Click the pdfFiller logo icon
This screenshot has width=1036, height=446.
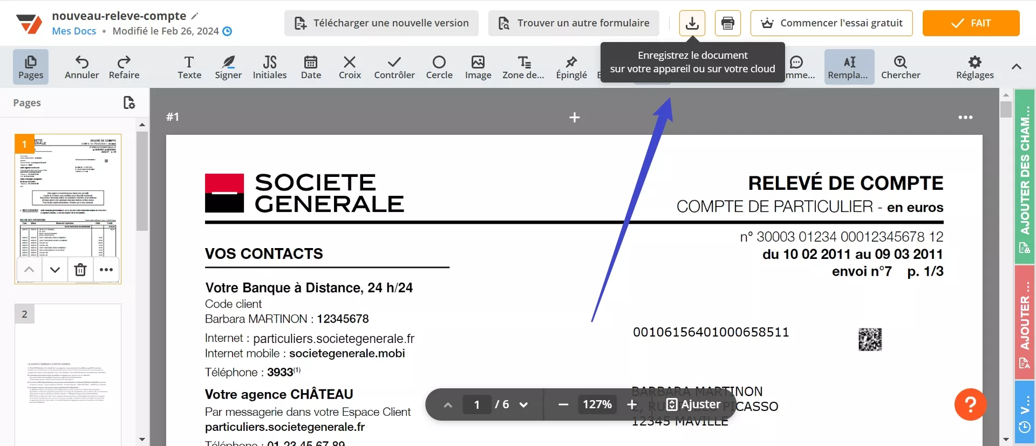(x=29, y=24)
